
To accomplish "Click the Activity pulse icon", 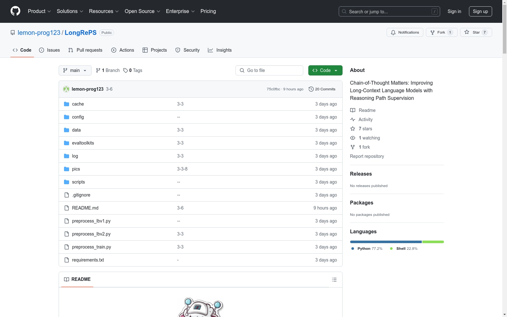I will 353,120.
